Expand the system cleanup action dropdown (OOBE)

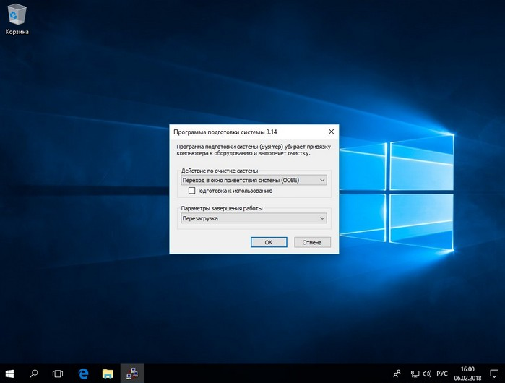(x=254, y=180)
